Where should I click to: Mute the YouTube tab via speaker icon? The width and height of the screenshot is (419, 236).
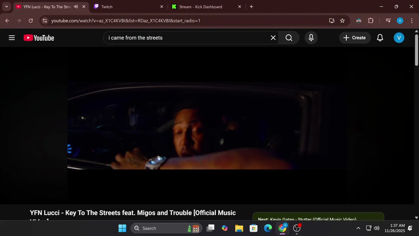[76, 7]
